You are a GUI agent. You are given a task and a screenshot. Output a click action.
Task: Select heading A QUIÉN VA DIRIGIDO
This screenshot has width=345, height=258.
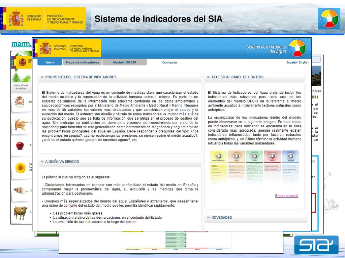62,162
